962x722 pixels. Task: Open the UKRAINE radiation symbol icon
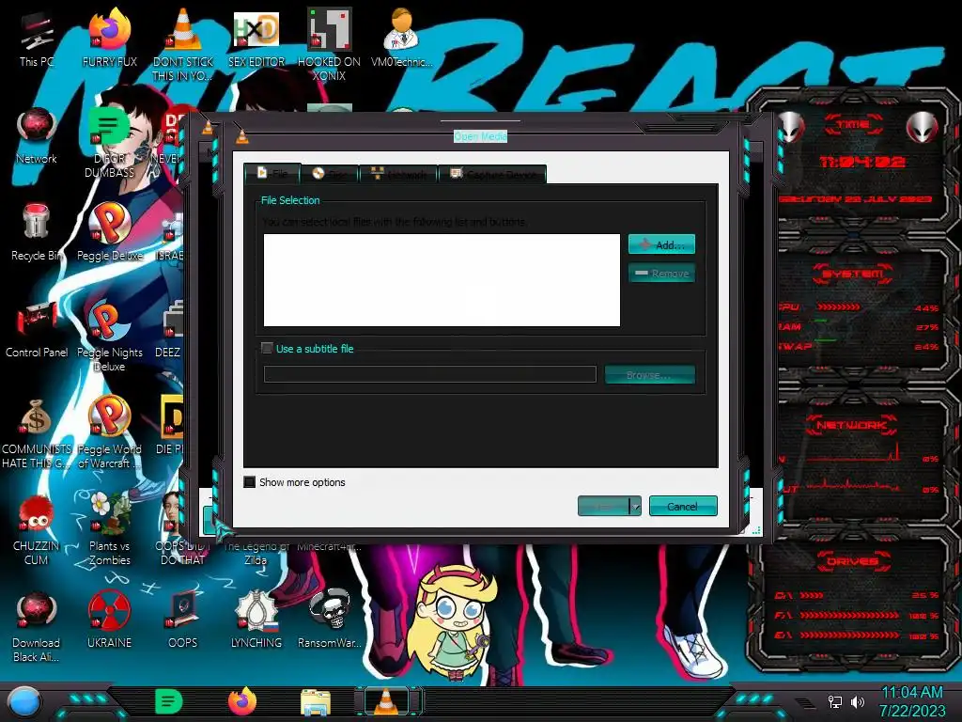pos(109,620)
